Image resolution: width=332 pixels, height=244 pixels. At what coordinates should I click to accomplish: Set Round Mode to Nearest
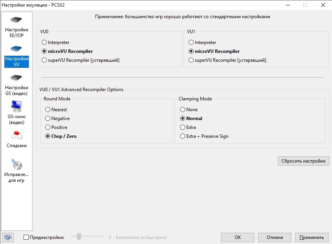click(x=48, y=110)
